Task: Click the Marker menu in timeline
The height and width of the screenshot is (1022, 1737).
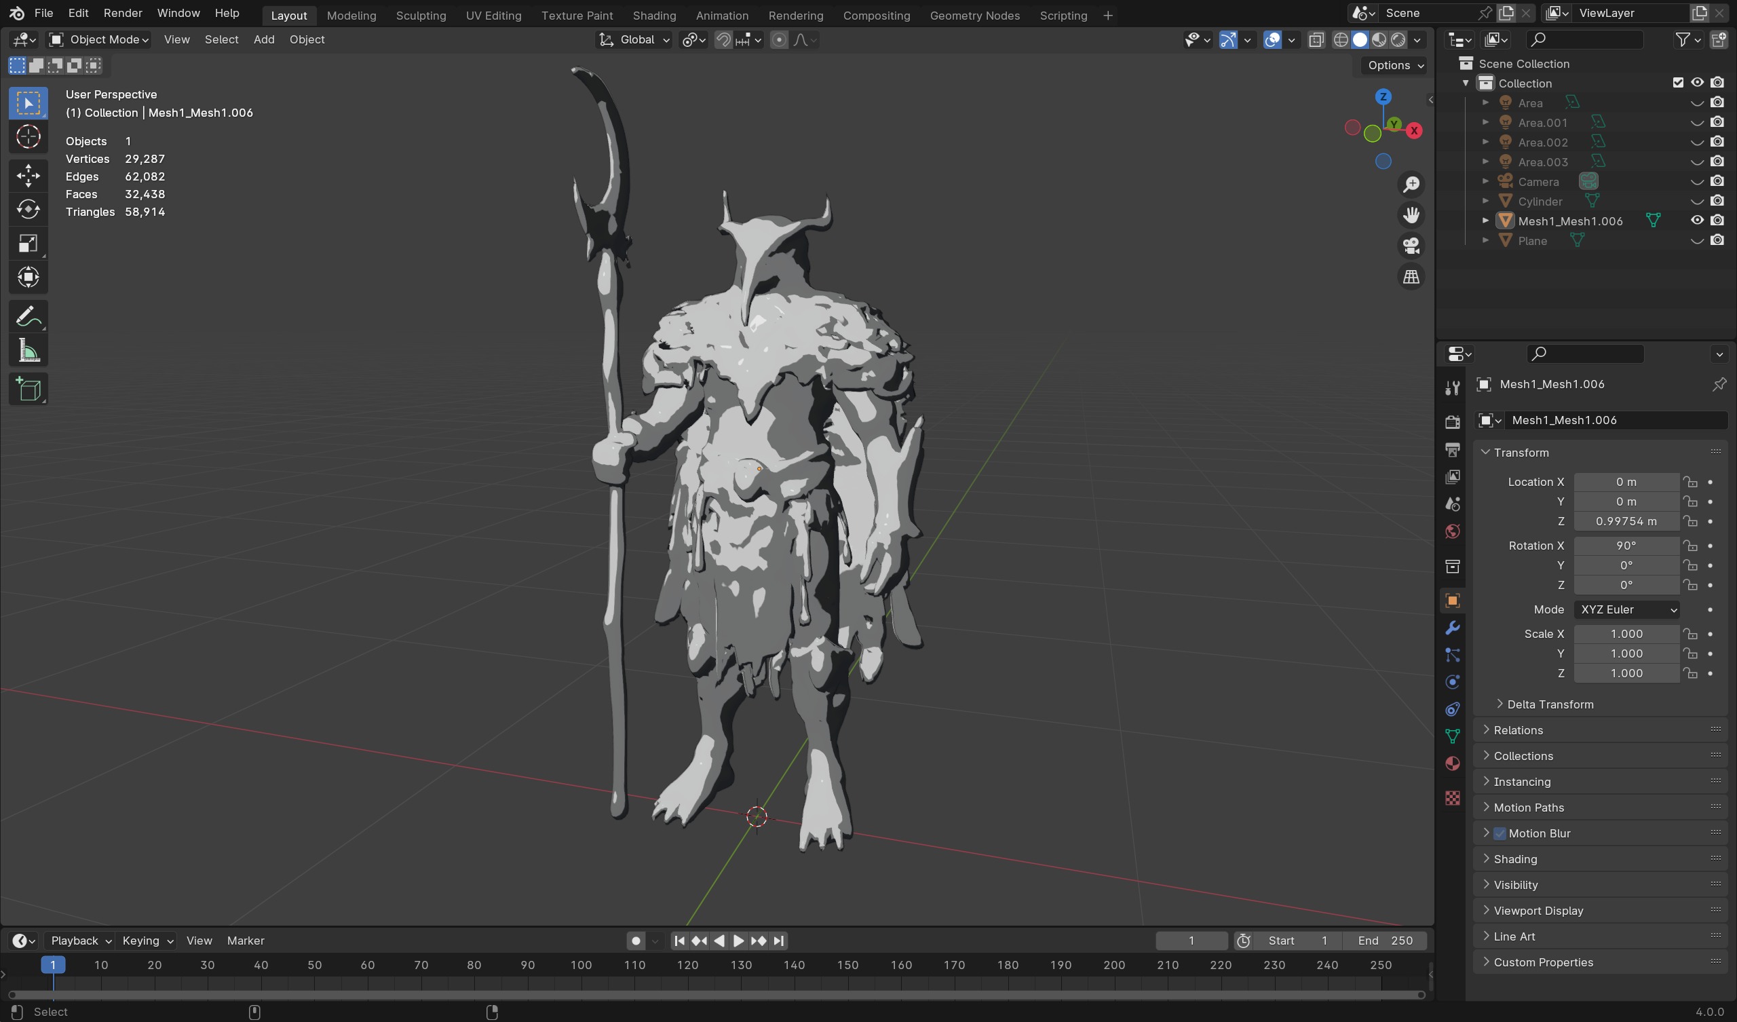Action: point(246,941)
